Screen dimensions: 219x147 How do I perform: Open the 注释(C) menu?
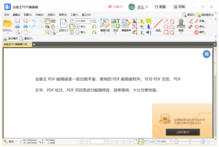[x=51, y=15]
